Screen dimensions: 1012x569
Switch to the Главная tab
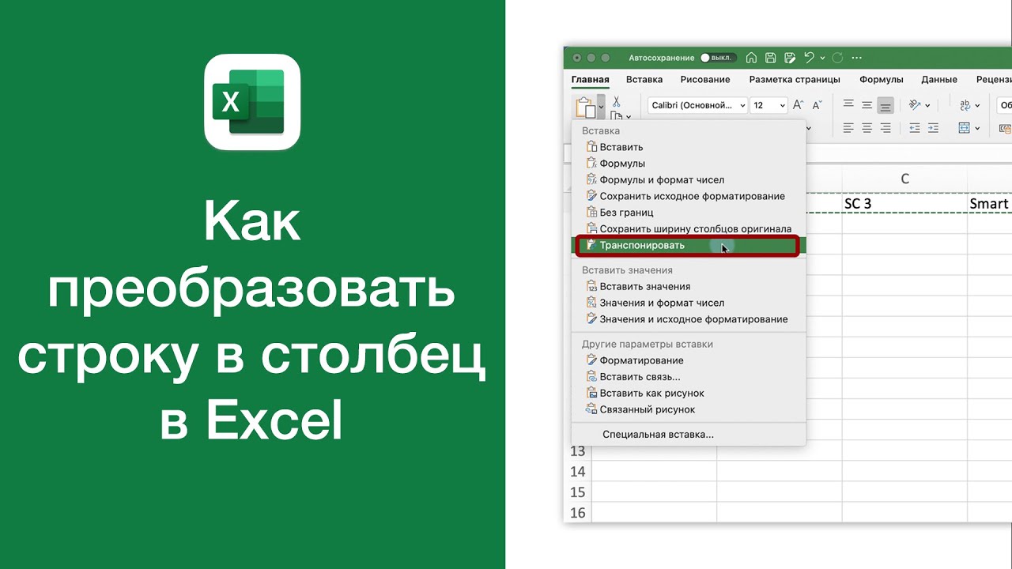[x=591, y=80]
